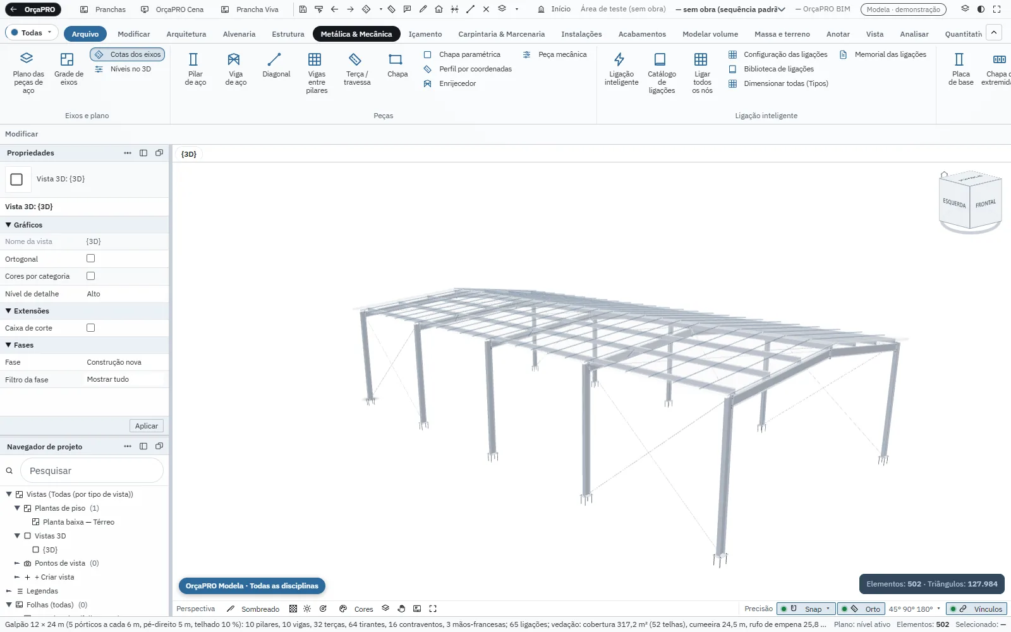
Task: Click the Arquivo button
Action: [x=85, y=34]
